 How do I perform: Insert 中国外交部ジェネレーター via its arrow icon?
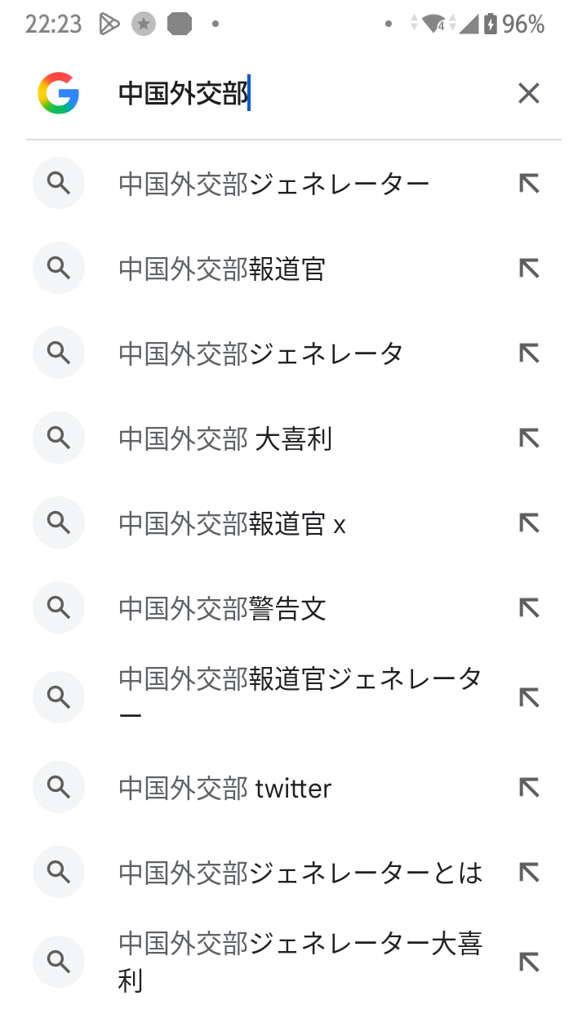529,185
